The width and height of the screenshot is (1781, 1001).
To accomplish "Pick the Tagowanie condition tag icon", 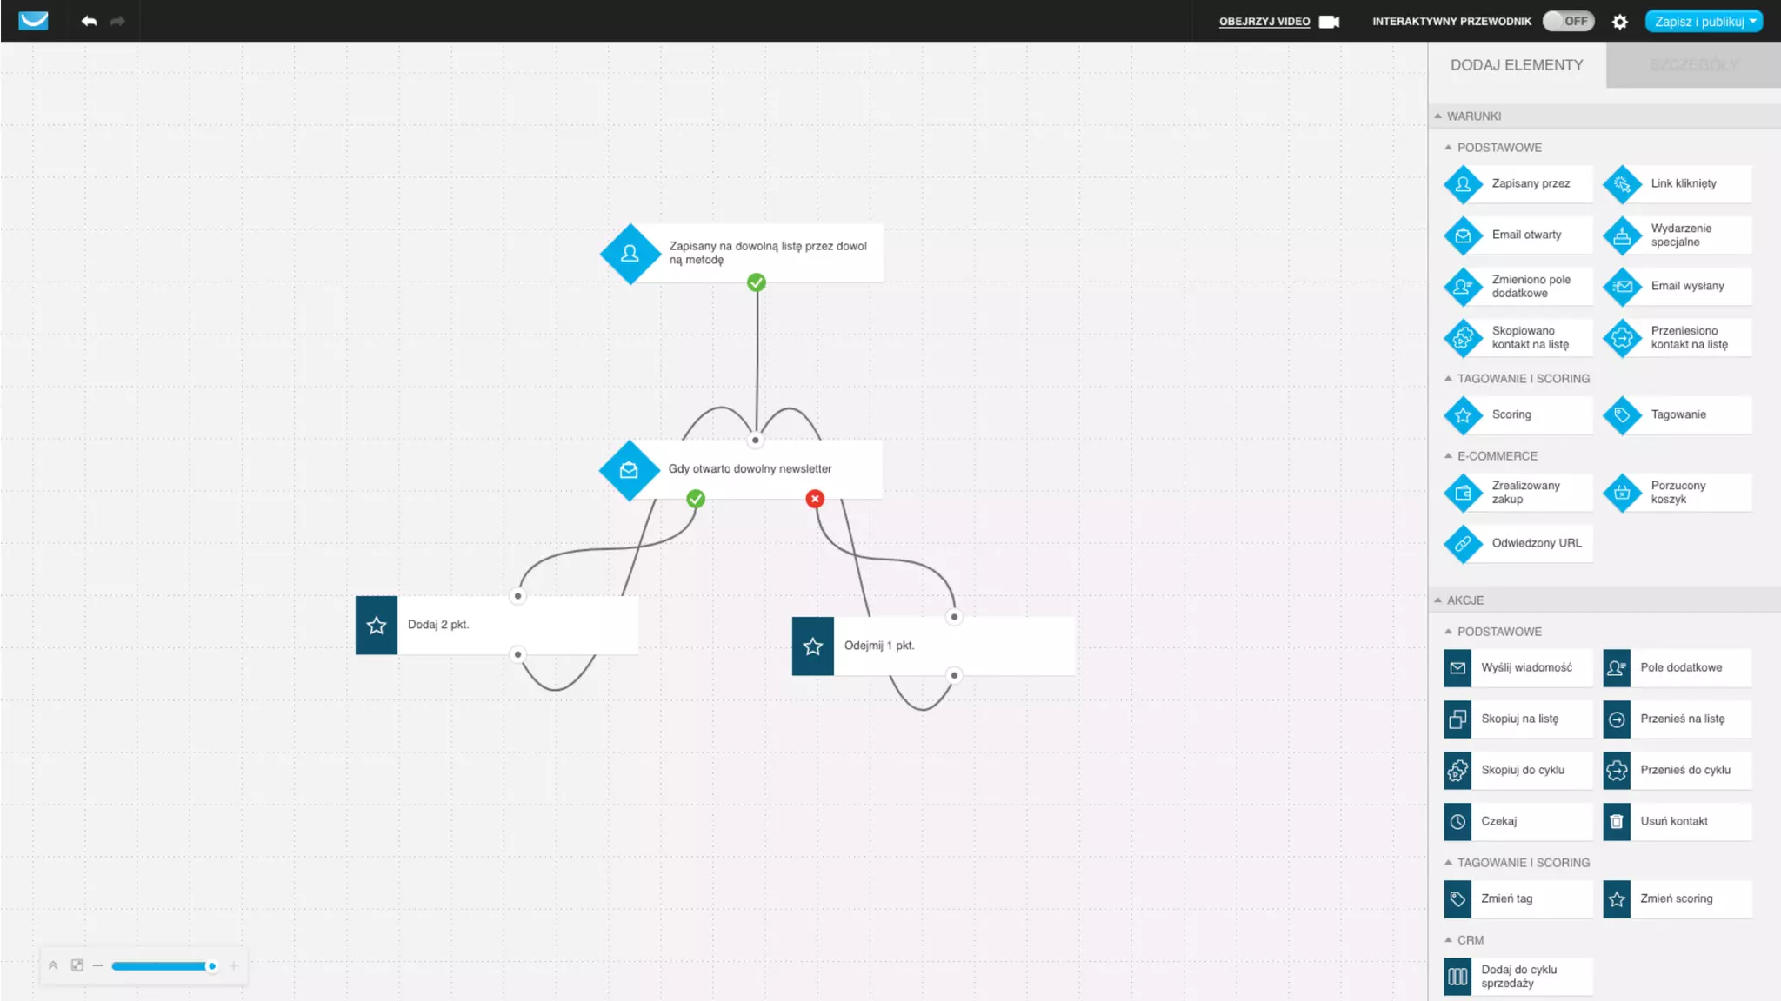I will [1622, 415].
